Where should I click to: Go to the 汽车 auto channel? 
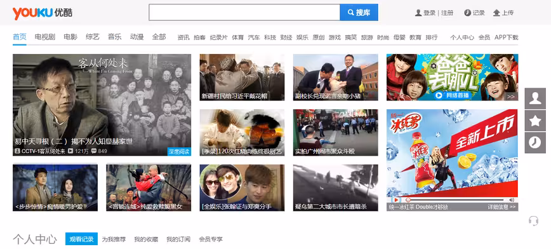(254, 37)
